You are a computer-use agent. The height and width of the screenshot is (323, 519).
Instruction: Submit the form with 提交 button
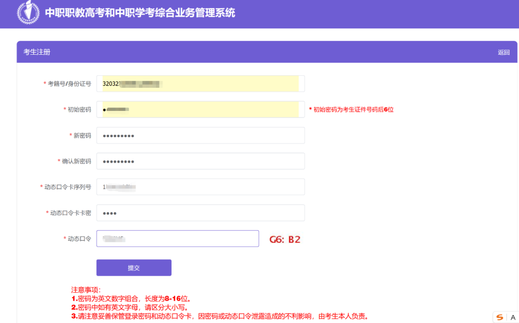[134, 268]
